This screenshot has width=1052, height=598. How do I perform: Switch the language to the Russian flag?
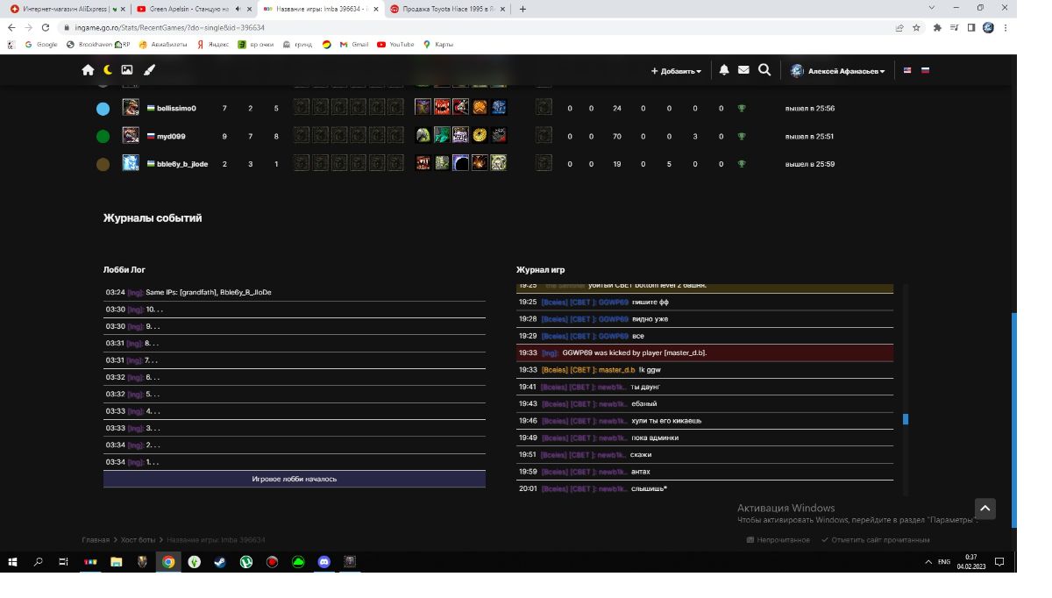[x=925, y=71]
